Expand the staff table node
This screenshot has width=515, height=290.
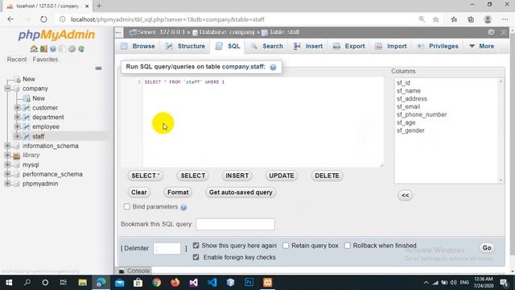click(17, 136)
